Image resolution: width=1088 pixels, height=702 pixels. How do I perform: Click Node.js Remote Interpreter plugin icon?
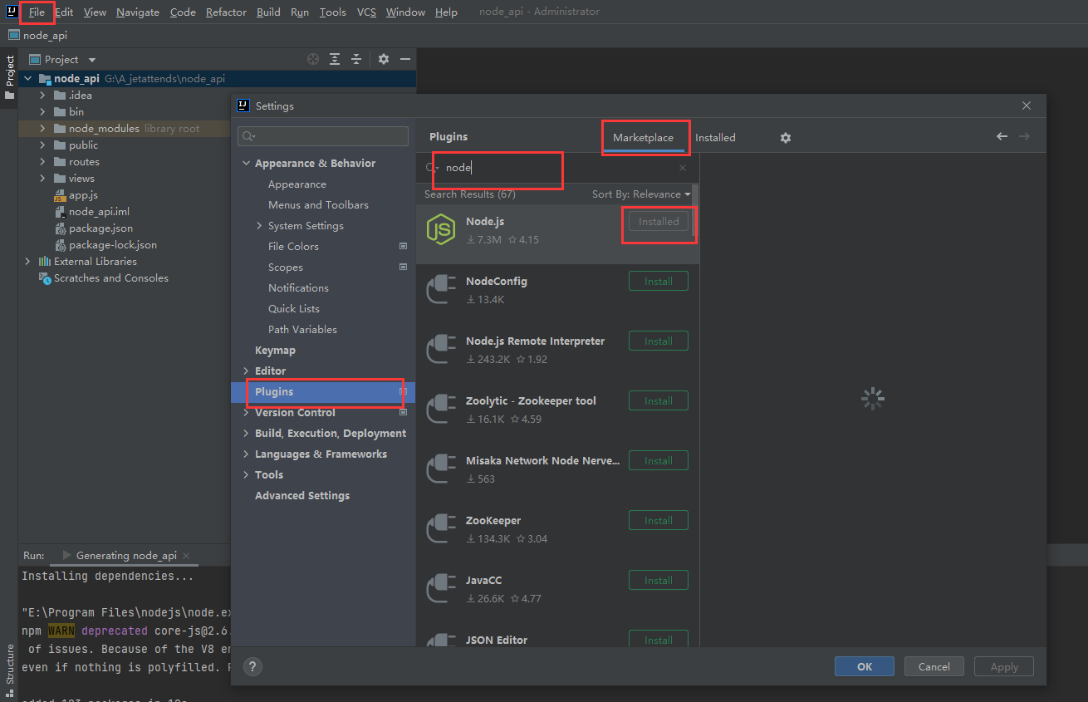pyautogui.click(x=440, y=350)
